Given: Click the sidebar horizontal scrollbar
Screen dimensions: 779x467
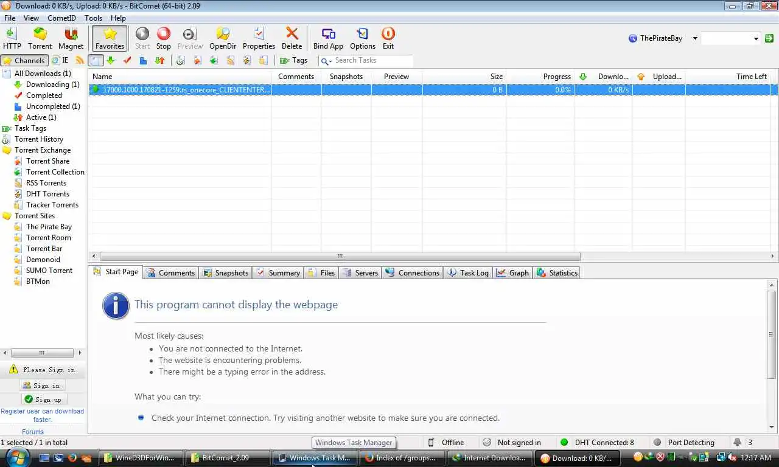Looking at the screenshot, I should click(42, 353).
